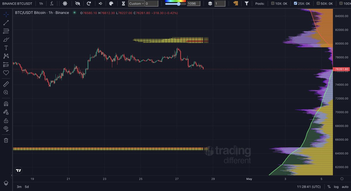Image resolution: width=351 pixels, height=191 pixels.
Task: Toggle the auto scale button
Action: tap(345, 187)
